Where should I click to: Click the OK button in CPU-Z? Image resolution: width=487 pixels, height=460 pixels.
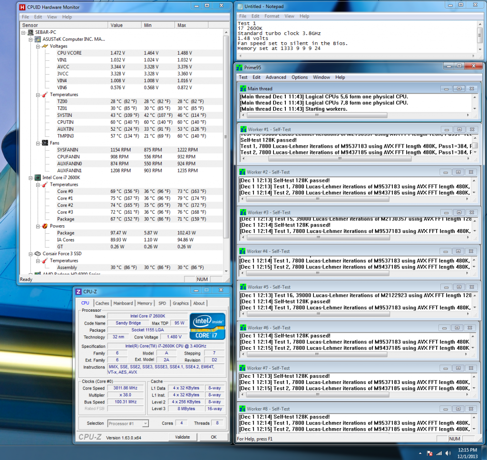[214, 437]
